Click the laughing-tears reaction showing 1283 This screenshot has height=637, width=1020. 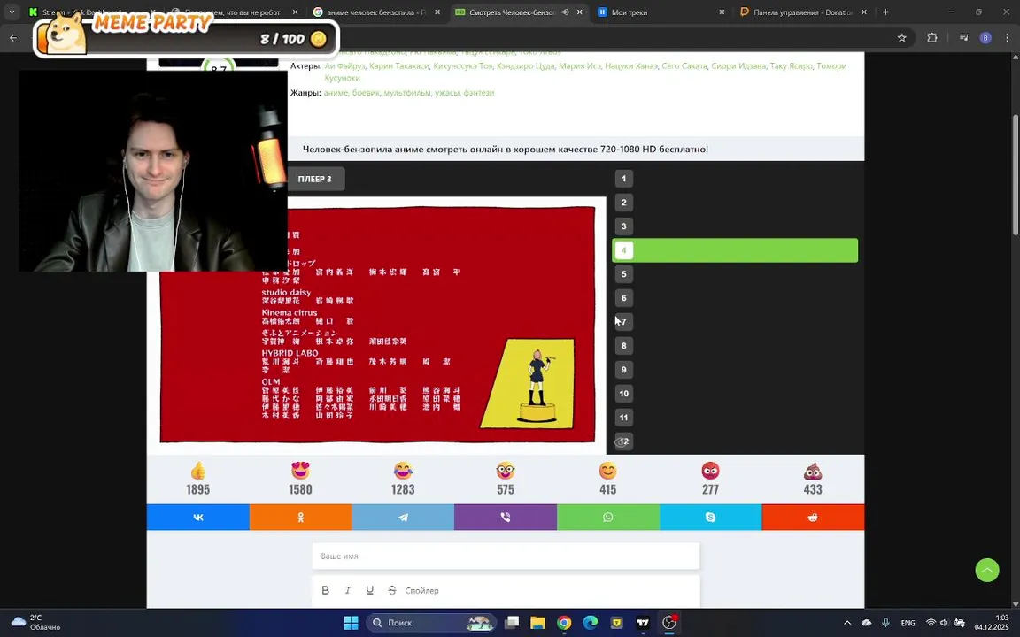click(403, 479)
